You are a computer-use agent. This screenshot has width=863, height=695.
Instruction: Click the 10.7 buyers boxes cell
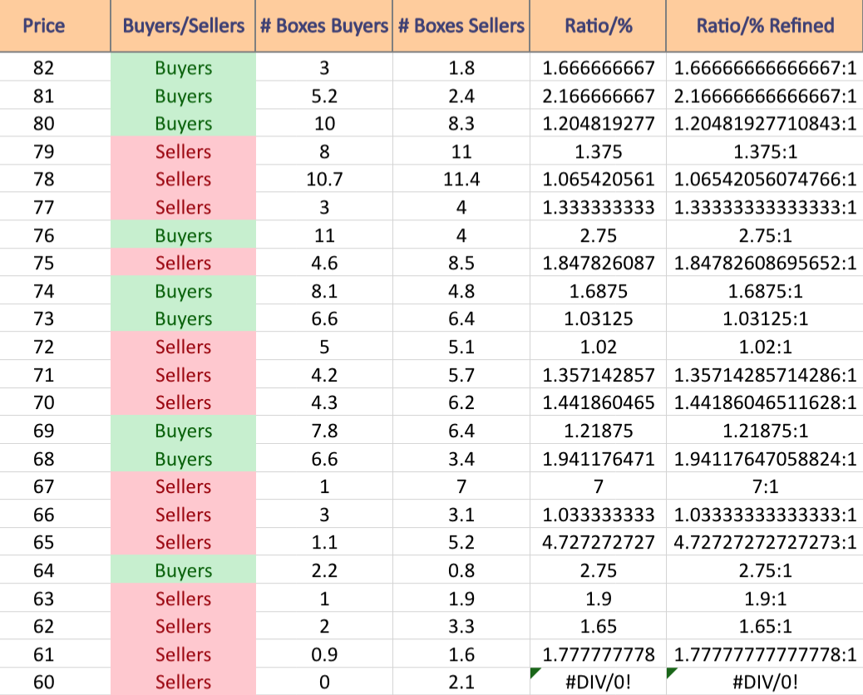pos(323,179)
